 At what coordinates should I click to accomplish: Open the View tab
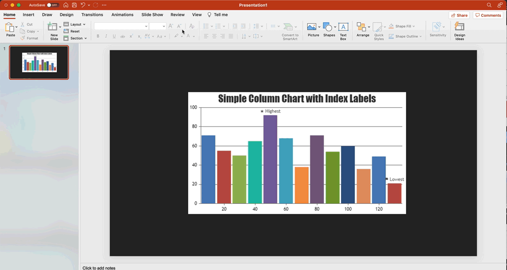tap(197, 15)
